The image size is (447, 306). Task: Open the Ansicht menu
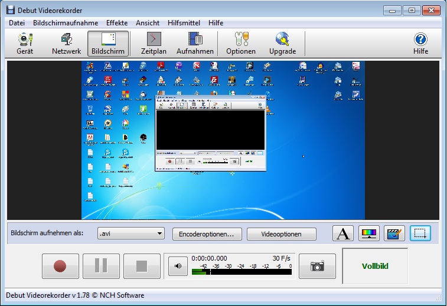pyautogui.click(x=148, y=23)
